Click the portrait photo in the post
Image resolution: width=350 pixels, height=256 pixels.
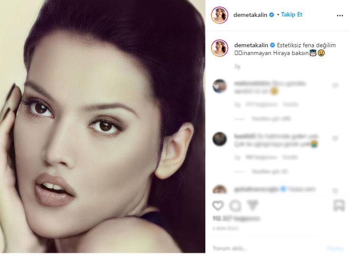point(103,126)
